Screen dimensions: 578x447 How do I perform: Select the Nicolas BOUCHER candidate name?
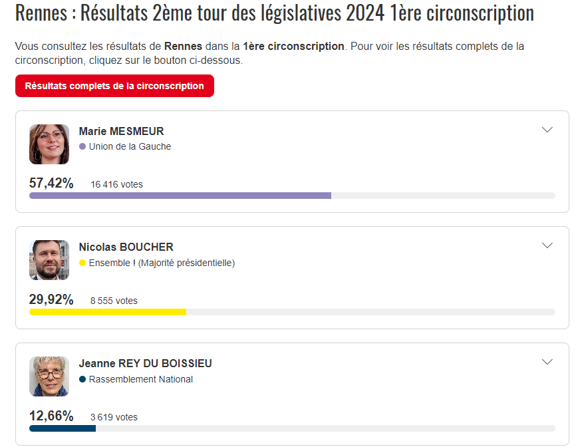point(126,247)
